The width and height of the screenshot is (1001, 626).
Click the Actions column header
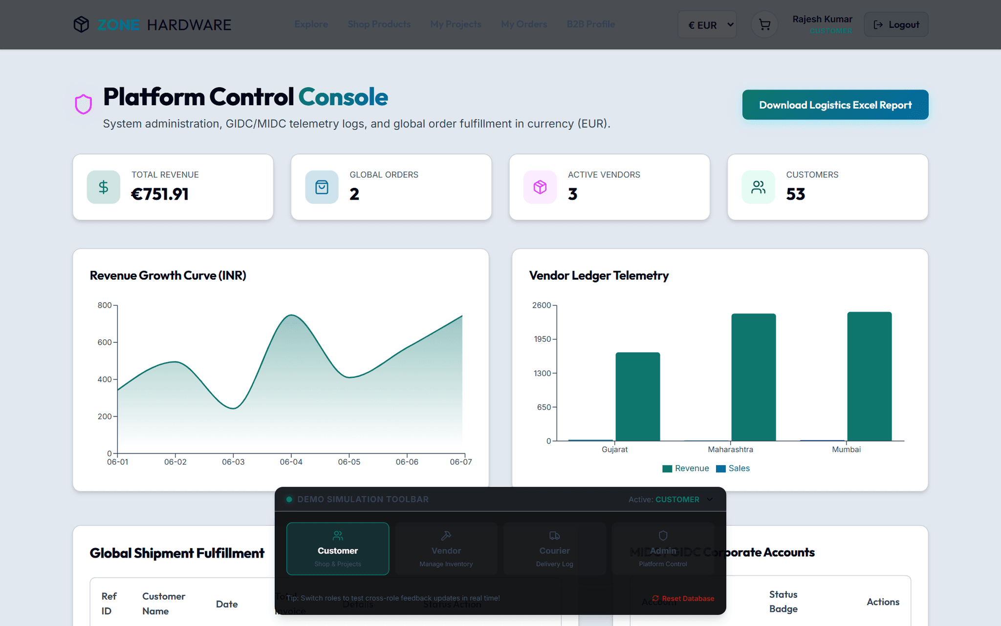(x=883, y=602)
